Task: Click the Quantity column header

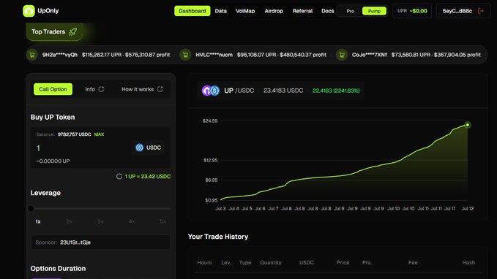Action: click(x=271, y=262)
